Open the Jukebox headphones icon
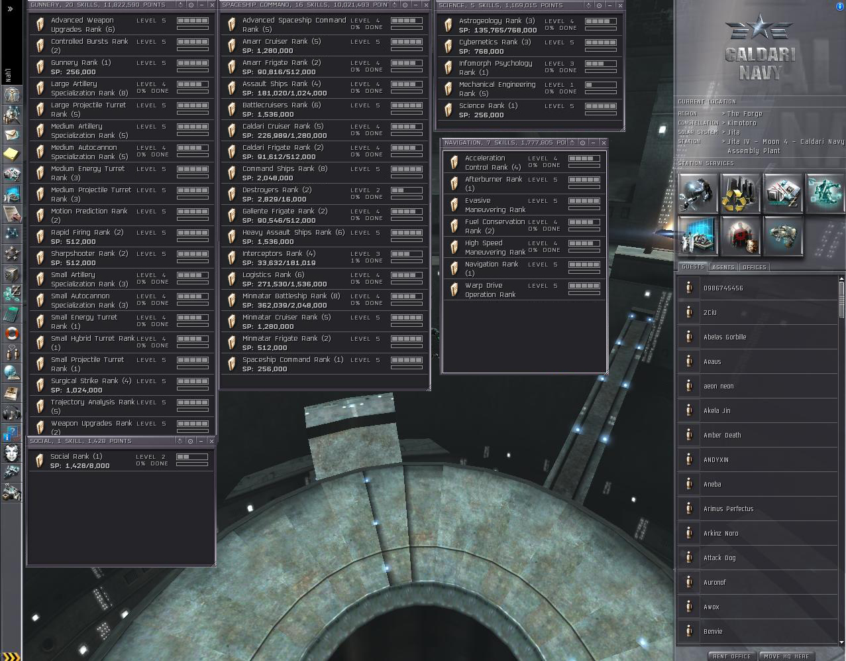This screenshot has height=661, width=846. (11, 413)
